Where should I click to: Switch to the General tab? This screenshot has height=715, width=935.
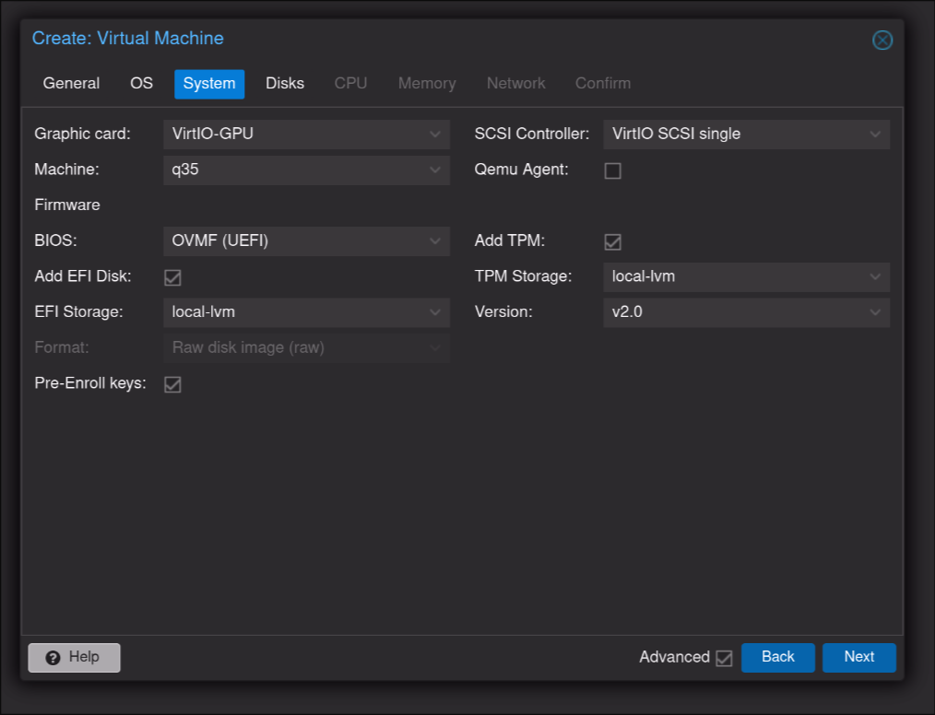click(x=71, y=83)
